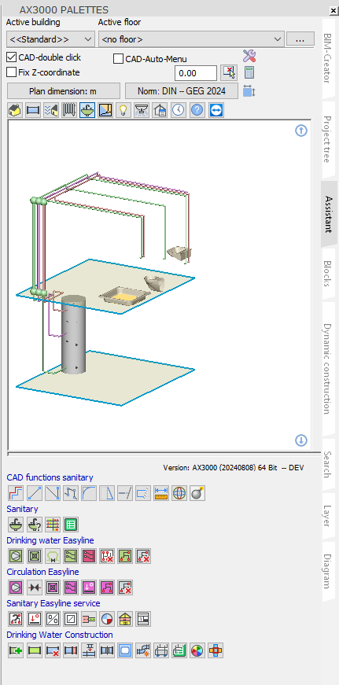Click the red-blue stepped polyline CAD icon
The width and height of the screenshot is (339, 685).
point(16,493)
